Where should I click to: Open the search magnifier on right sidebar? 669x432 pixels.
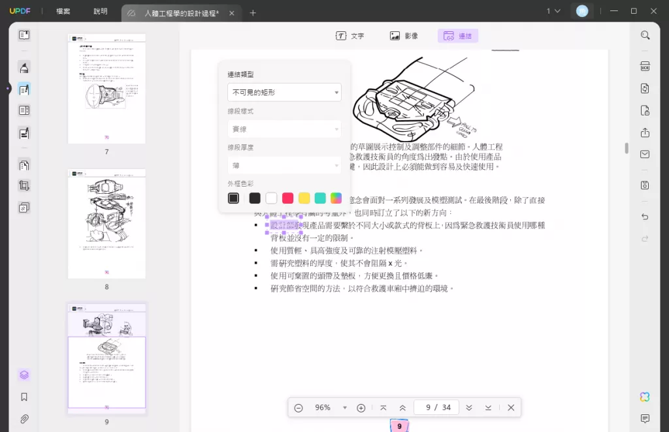click(645, 35)
